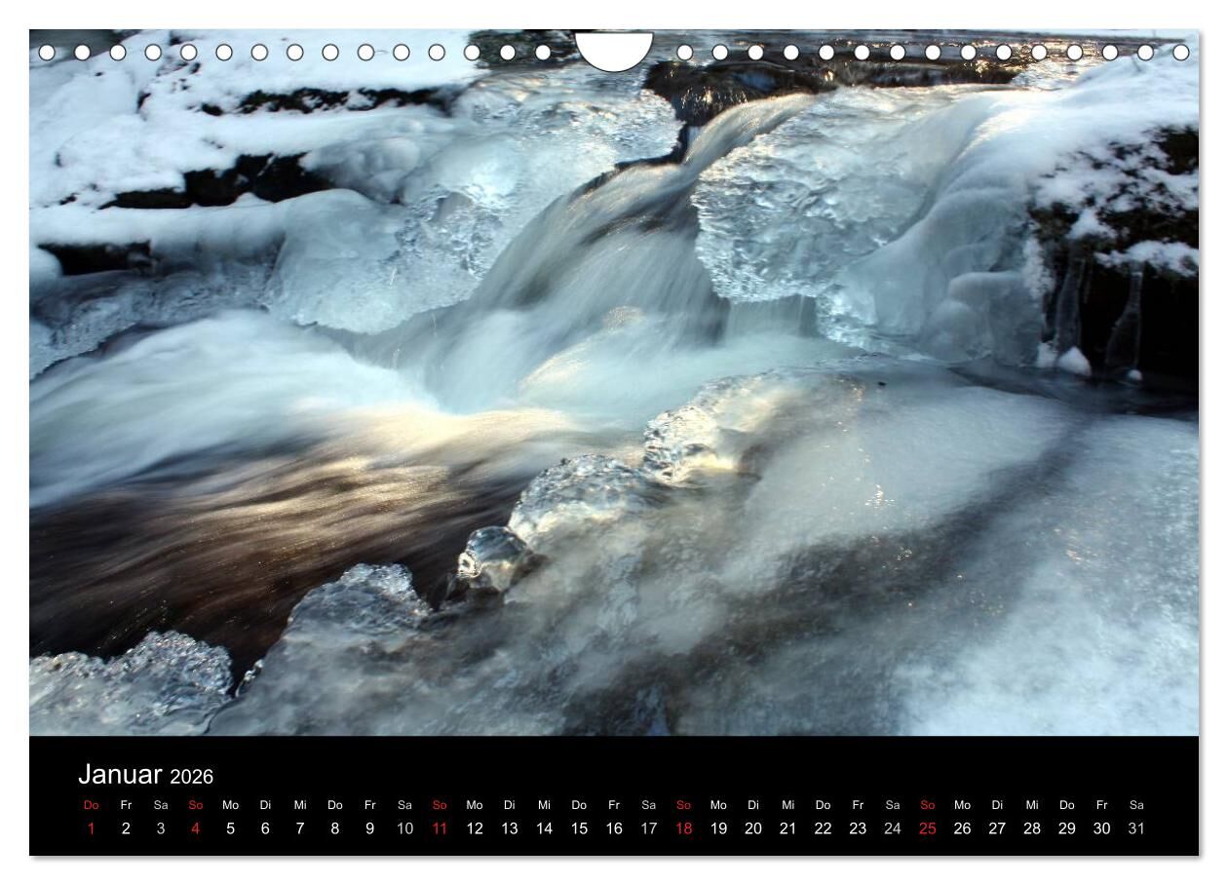Choose date 20 in the date strip
This screenshot has width=1228, height=885.
pyautogui.click(x=753, y=828)
